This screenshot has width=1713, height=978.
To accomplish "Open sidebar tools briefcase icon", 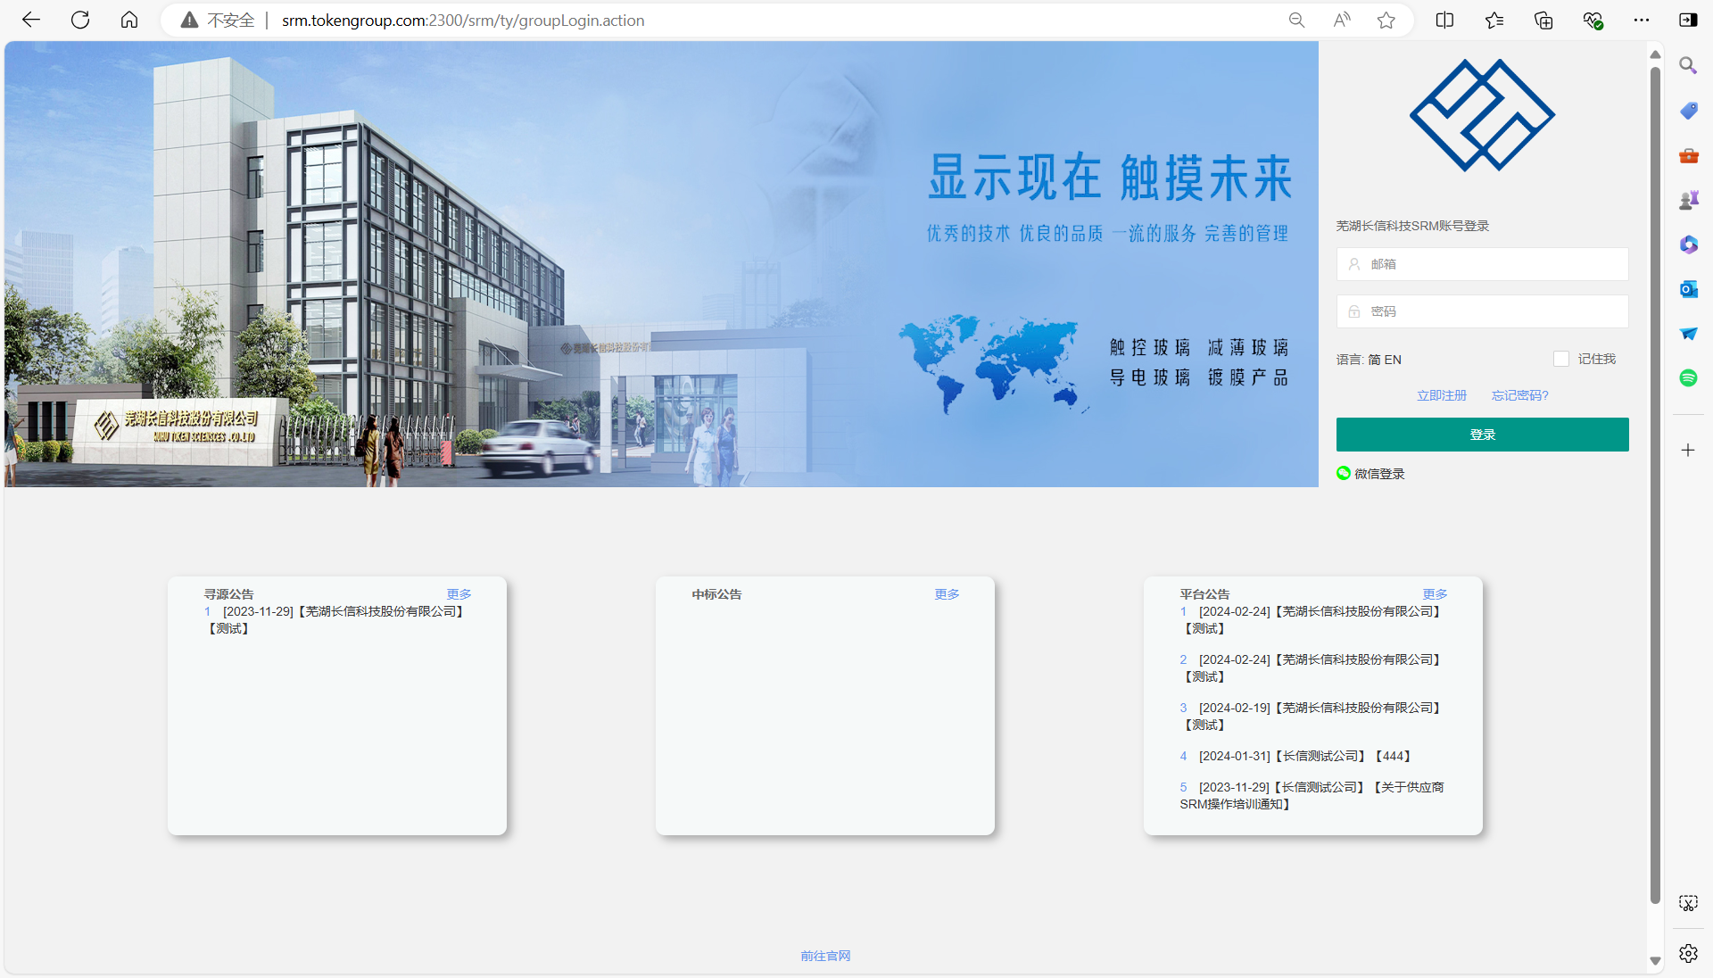I will click(1688, 155).
